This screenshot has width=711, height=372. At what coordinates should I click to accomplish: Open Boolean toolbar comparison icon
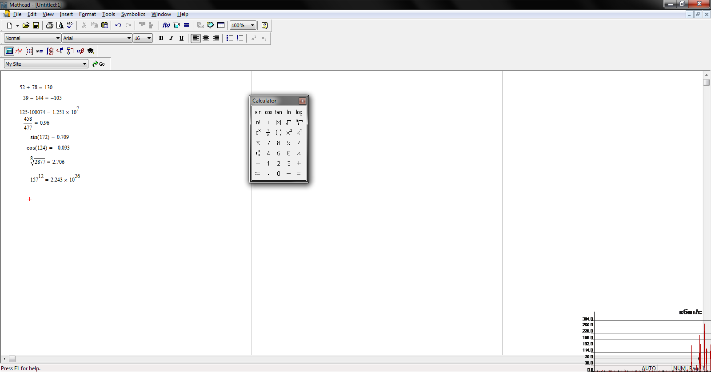pos(60,51)
